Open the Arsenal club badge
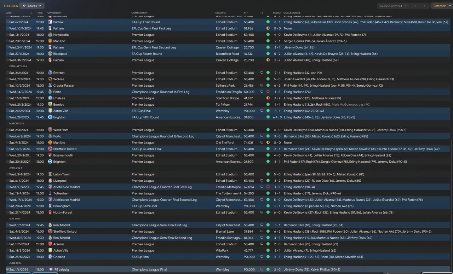 50,244
